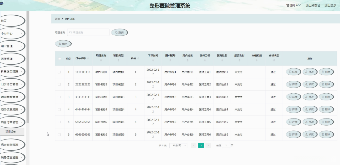
Task: Click the 退出登录 link
Action: coord(330,5)
